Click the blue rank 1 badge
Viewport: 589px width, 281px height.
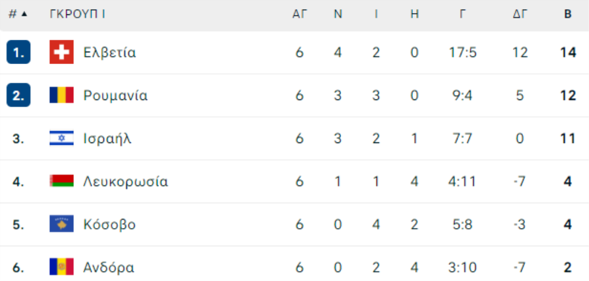pos(18,52)
